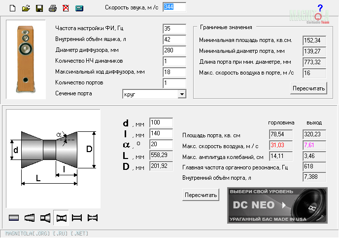
Task: Click magenta air speed value 7,61
Action: tap(314, 145)
